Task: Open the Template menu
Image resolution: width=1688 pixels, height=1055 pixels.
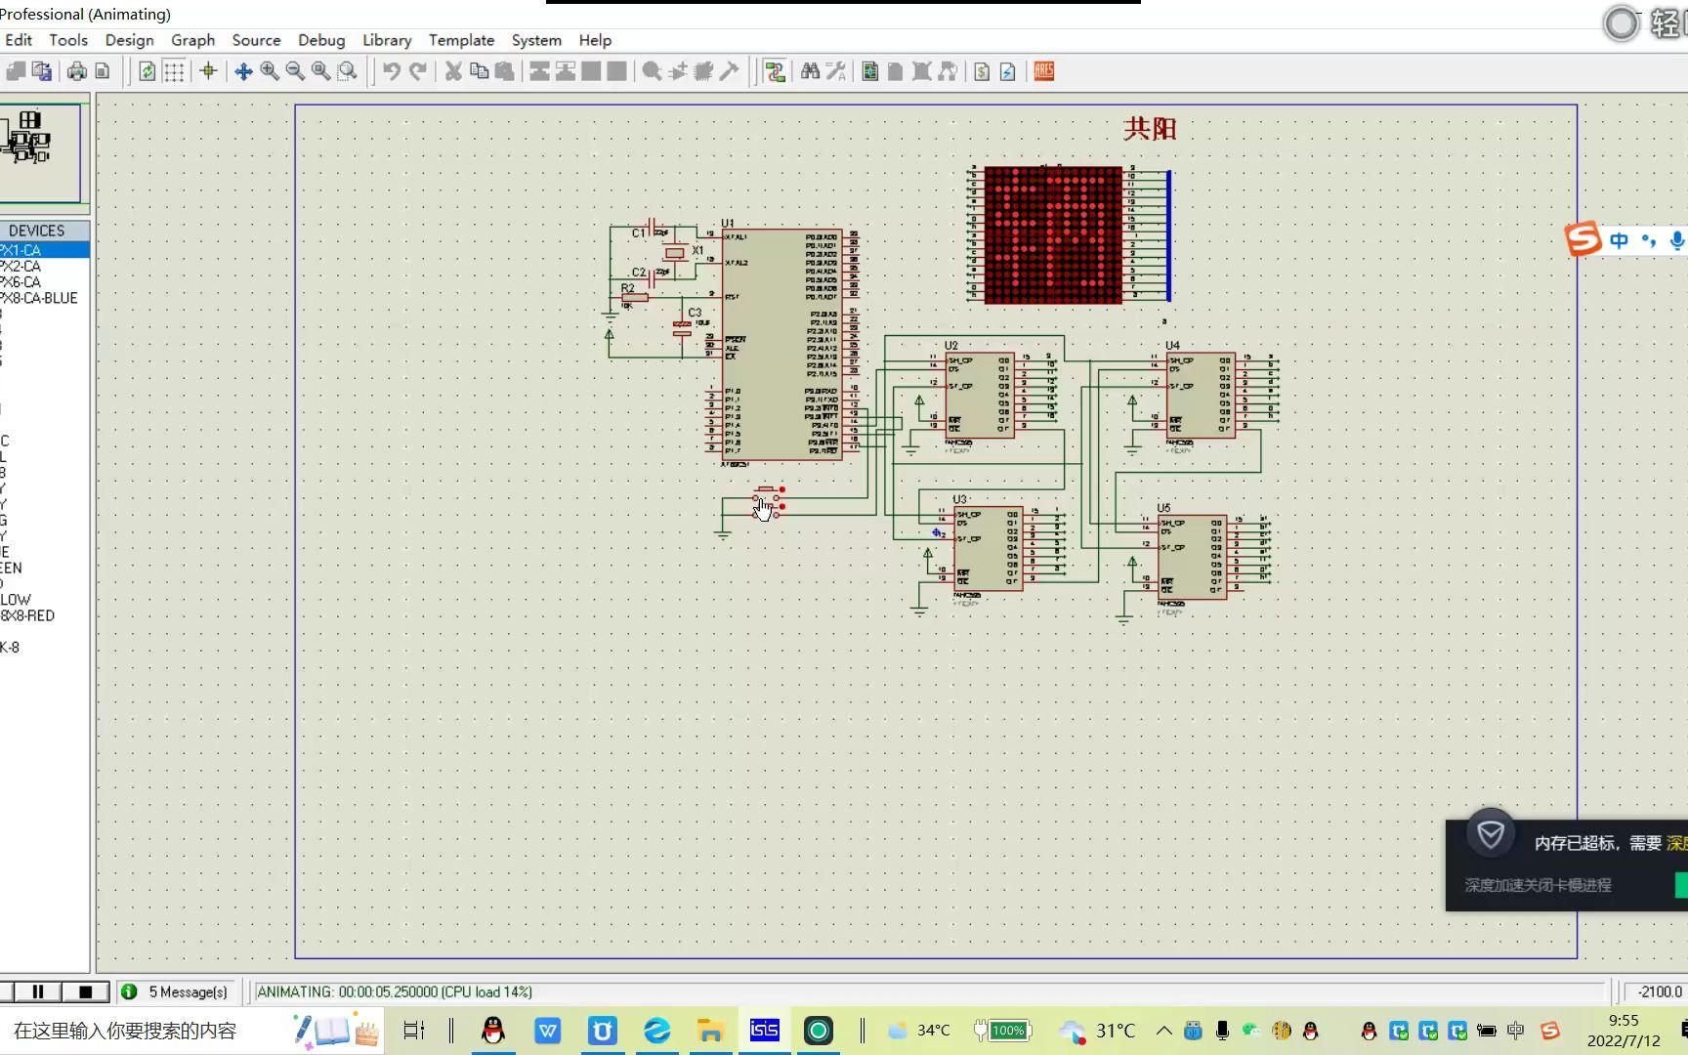Action: [x=461, y=40]
